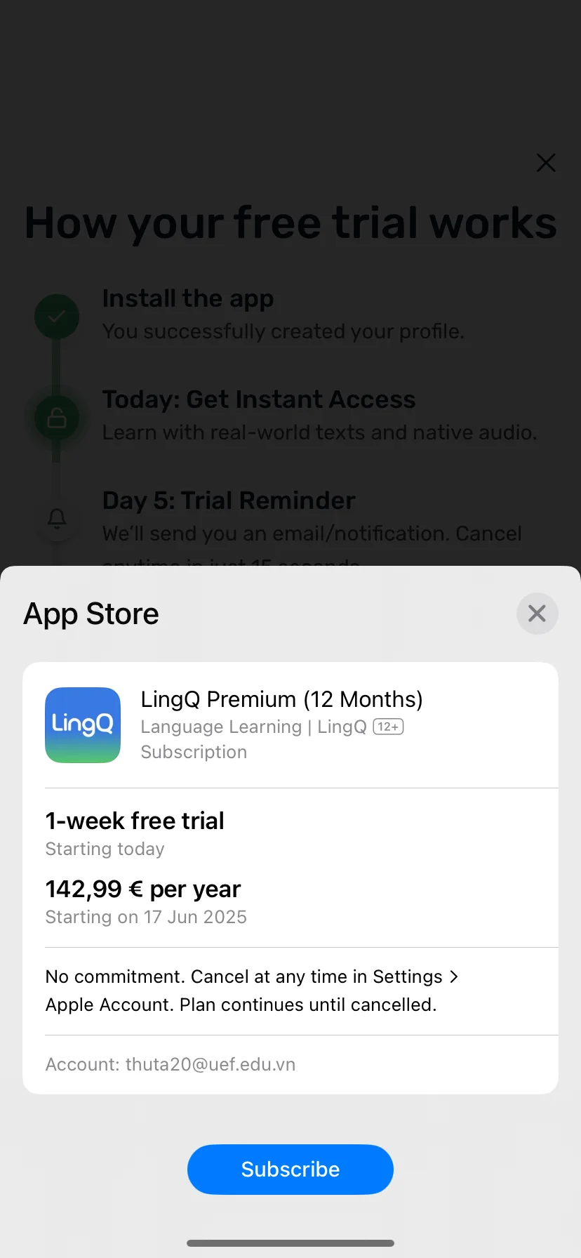Tap the bell reminder step icon

pyautogui.click(x=57, y=519)
